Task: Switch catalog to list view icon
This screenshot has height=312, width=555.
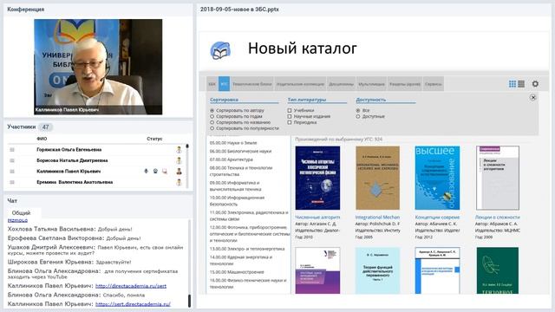Action: point(521,84)
